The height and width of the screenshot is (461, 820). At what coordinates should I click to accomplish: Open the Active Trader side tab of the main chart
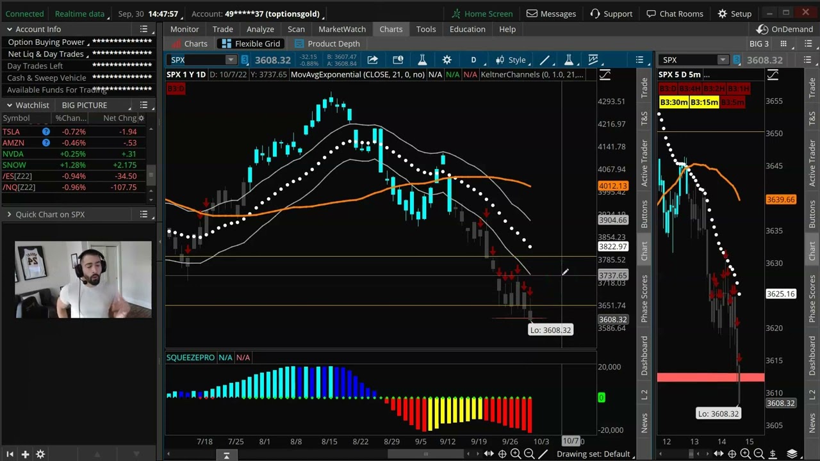(644, 163)
